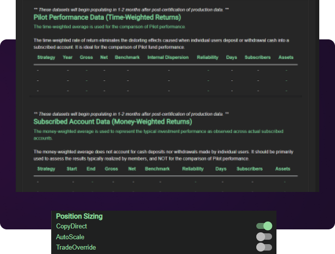The width and height of the screenshot is (335, 254).
Task: Click Subscribers header in Pilot Performance table
Action: point(257,58)
